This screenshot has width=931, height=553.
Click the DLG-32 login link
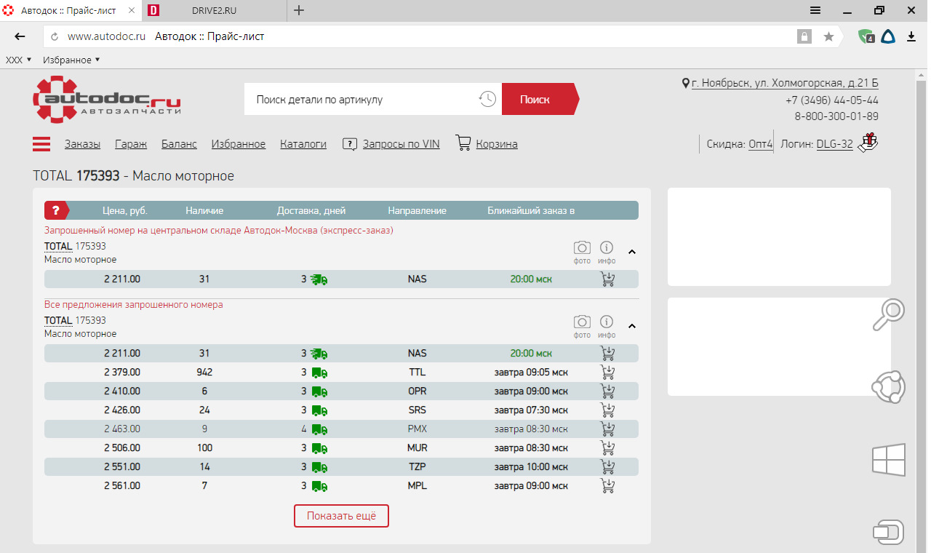835,144
